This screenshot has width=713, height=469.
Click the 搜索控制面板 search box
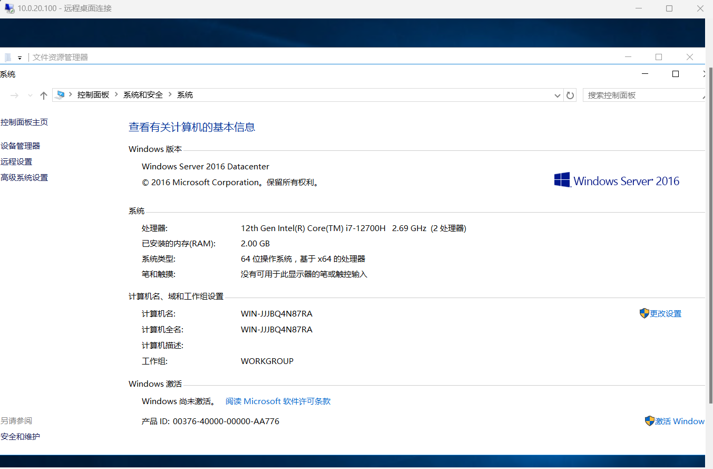pos(643,95)
